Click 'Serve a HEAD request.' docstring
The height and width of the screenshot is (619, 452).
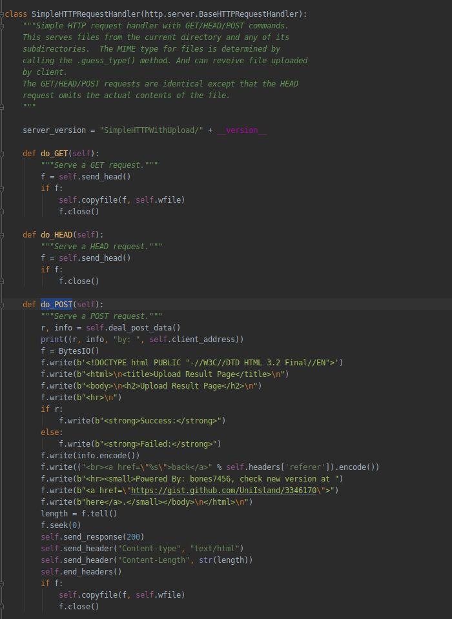click(x=101, y=247)
